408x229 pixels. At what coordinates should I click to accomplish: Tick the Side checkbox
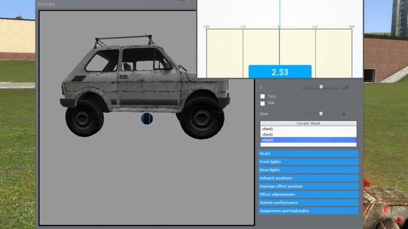(x=263, y=103)
